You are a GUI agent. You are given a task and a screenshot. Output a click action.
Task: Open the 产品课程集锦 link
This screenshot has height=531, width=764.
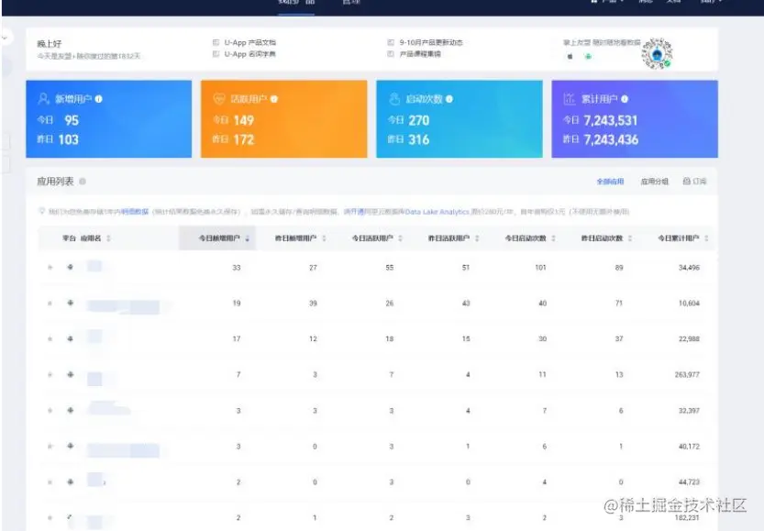[420, 53]
